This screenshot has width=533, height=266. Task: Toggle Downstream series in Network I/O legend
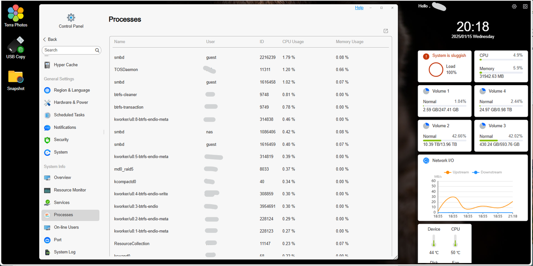tap(487, 172)
